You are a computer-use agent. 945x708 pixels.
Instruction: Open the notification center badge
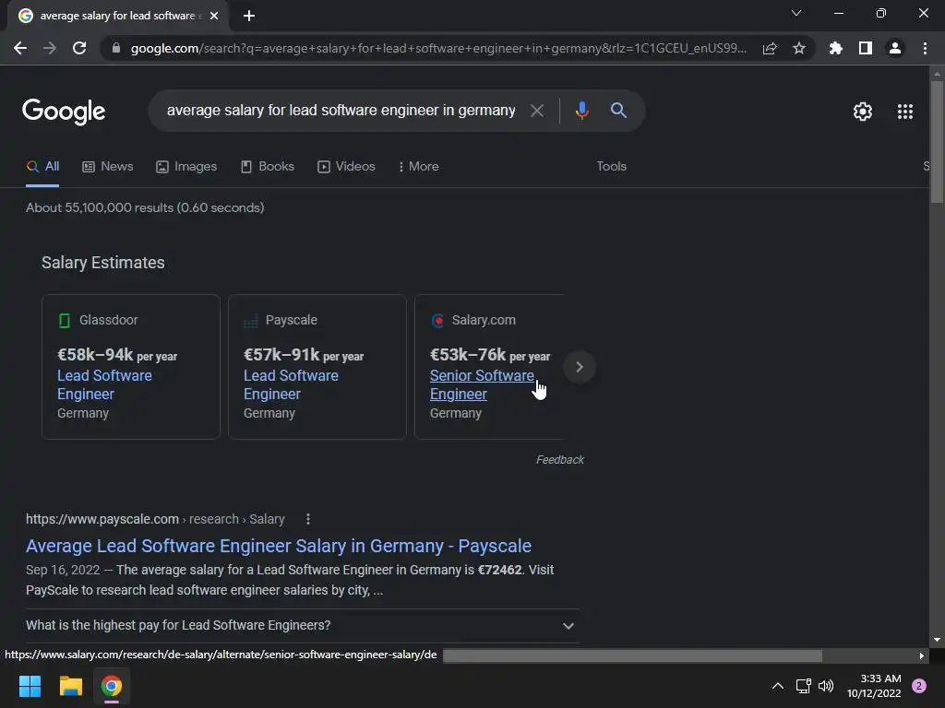click(918, 686)
